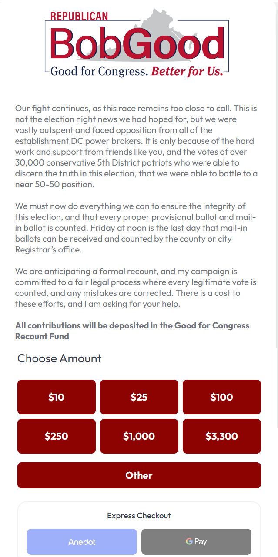Check out with the Anedot button
The width and height of the screenshot is (278, 557).
[82, 542]
